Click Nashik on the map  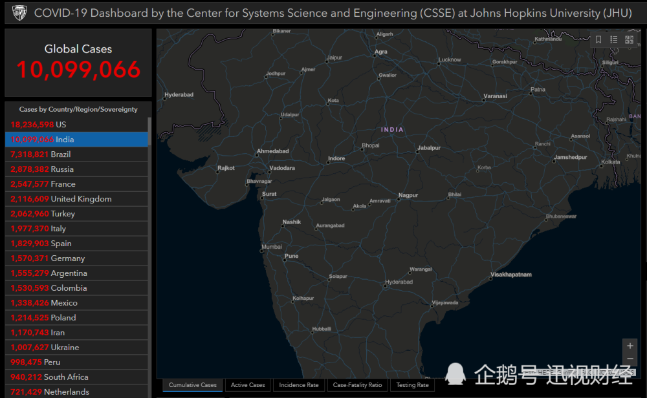tap(291, 222)
